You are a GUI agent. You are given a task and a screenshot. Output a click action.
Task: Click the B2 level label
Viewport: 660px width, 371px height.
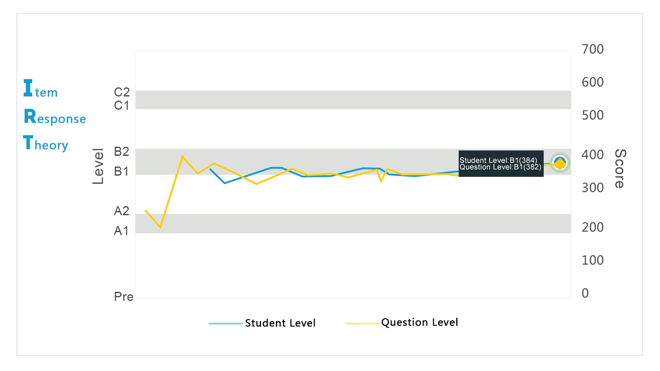pos(122,152)
